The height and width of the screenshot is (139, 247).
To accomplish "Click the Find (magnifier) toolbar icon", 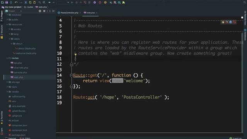I will coord(39,2).
